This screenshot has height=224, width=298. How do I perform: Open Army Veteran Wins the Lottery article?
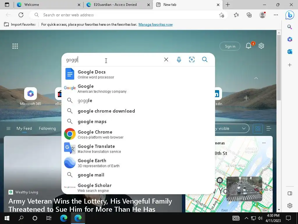[x=90, y=205]
